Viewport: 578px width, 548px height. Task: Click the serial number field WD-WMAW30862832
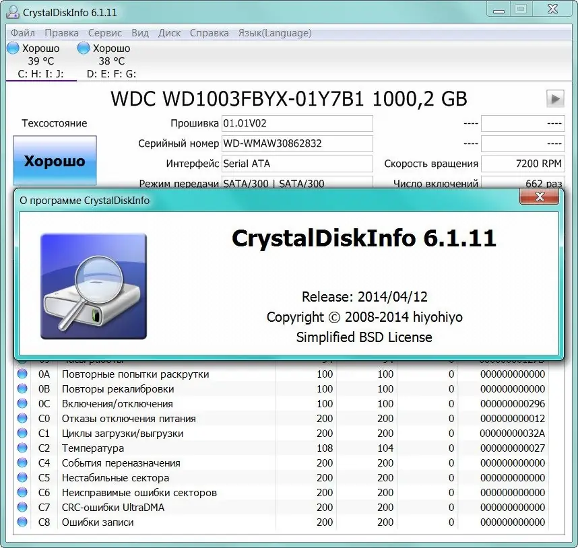click(x=297, y=143)
